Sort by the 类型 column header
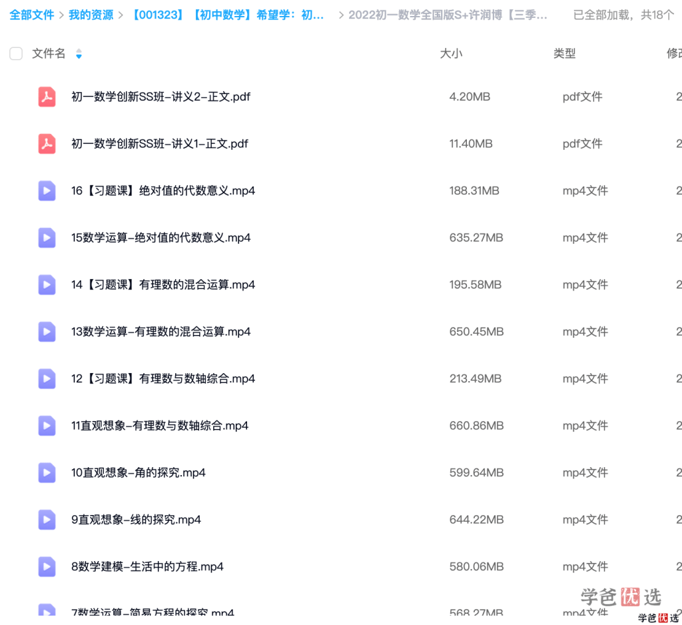The width and height of the screenshot is (682, 625). point(565,53)
